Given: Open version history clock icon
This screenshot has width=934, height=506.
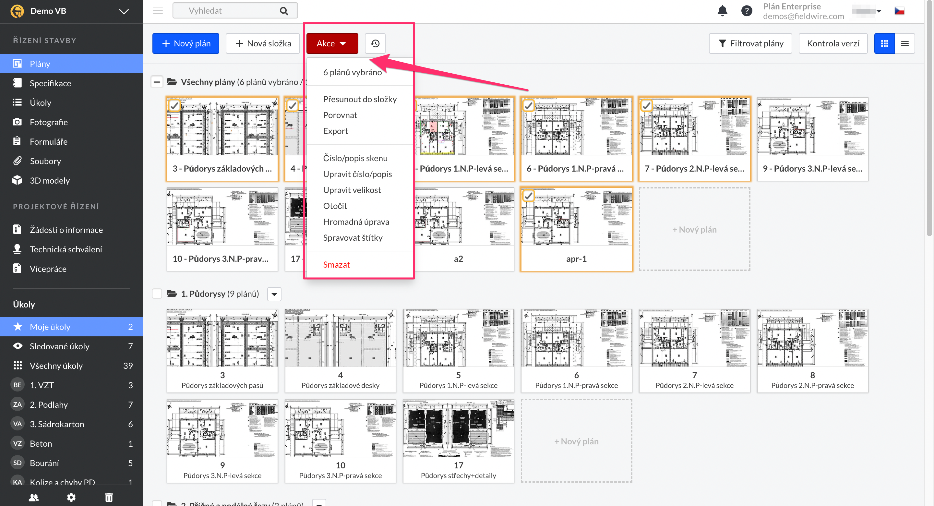Looking at the screenshot, I should coord(375,43).
